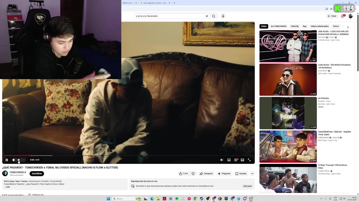Screen dimensions: 359x202
Task: Click the taskbar Buscar search box
Action: point(127,199)
